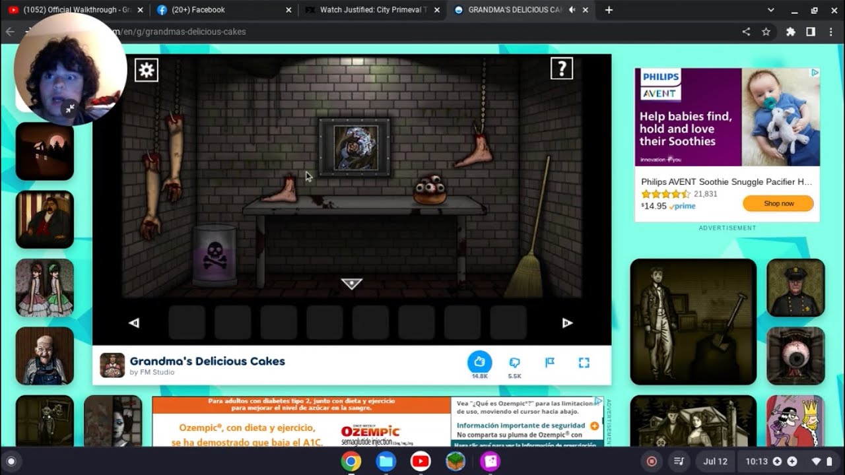Mute the Grandma's Delicious Cakes tab audio

pos(572,10)
